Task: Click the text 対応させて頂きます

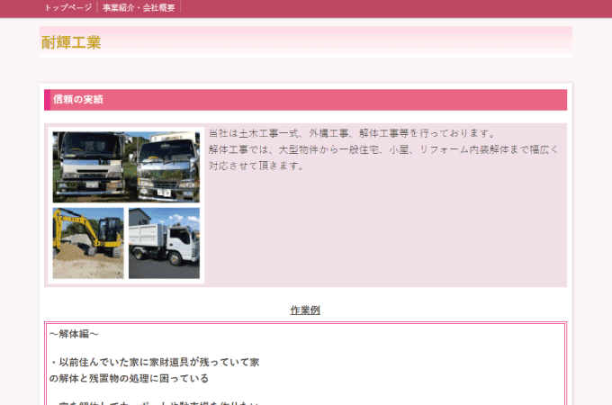Action: (262, 166)
